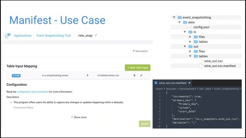Click files folder icon under out
Screen dimensions: 246x138
[196, 51]
